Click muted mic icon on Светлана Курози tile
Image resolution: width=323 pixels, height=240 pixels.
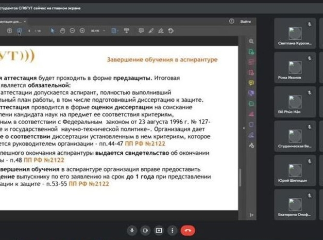(x=309, y=24)
